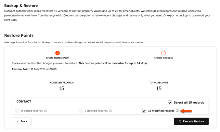220x132 pixels.
Task: Select the Create Restore Point step label
Action: tap(58, 58)
